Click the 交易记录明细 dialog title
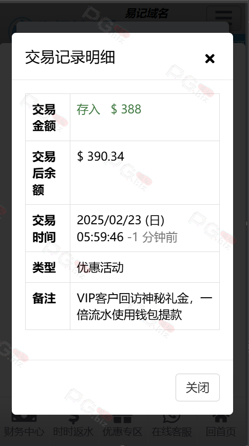 [x=70, y=57]
